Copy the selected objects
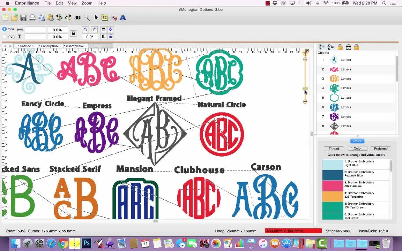402x251 pixels. [x=41, y=18]
